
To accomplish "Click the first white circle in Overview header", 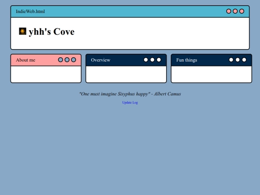I will click(x=146, y=60).
